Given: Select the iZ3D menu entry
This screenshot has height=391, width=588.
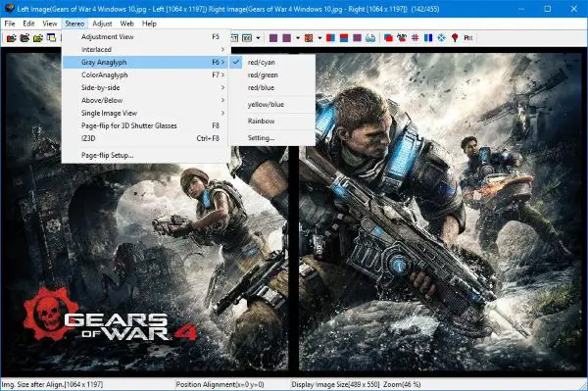Looking at the screenshot, I should click(x=146, y=138).
